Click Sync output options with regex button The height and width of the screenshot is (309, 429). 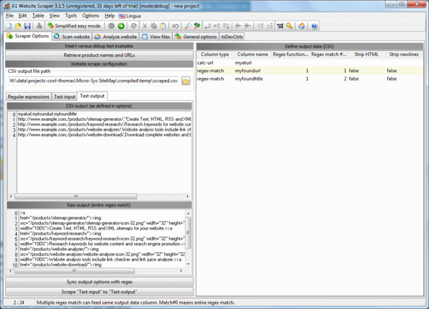tap(99, 282)
